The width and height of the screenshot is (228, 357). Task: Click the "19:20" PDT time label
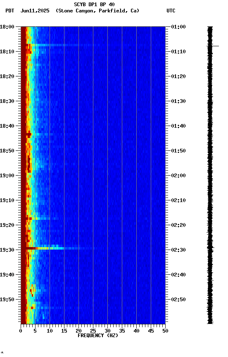tap(7, 225)
